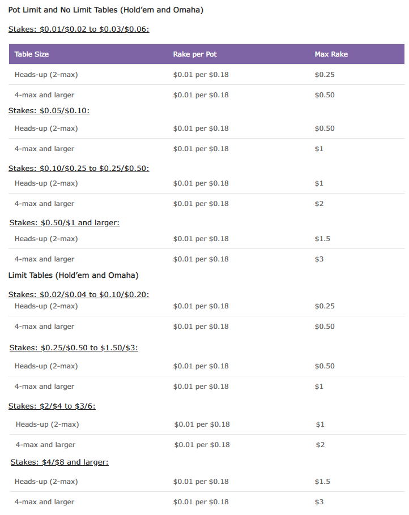Click Stakes $0.25/$0.50 to $1.50/$3 link
This screenshot has height=515, width=409.
(x=74, y=347)
